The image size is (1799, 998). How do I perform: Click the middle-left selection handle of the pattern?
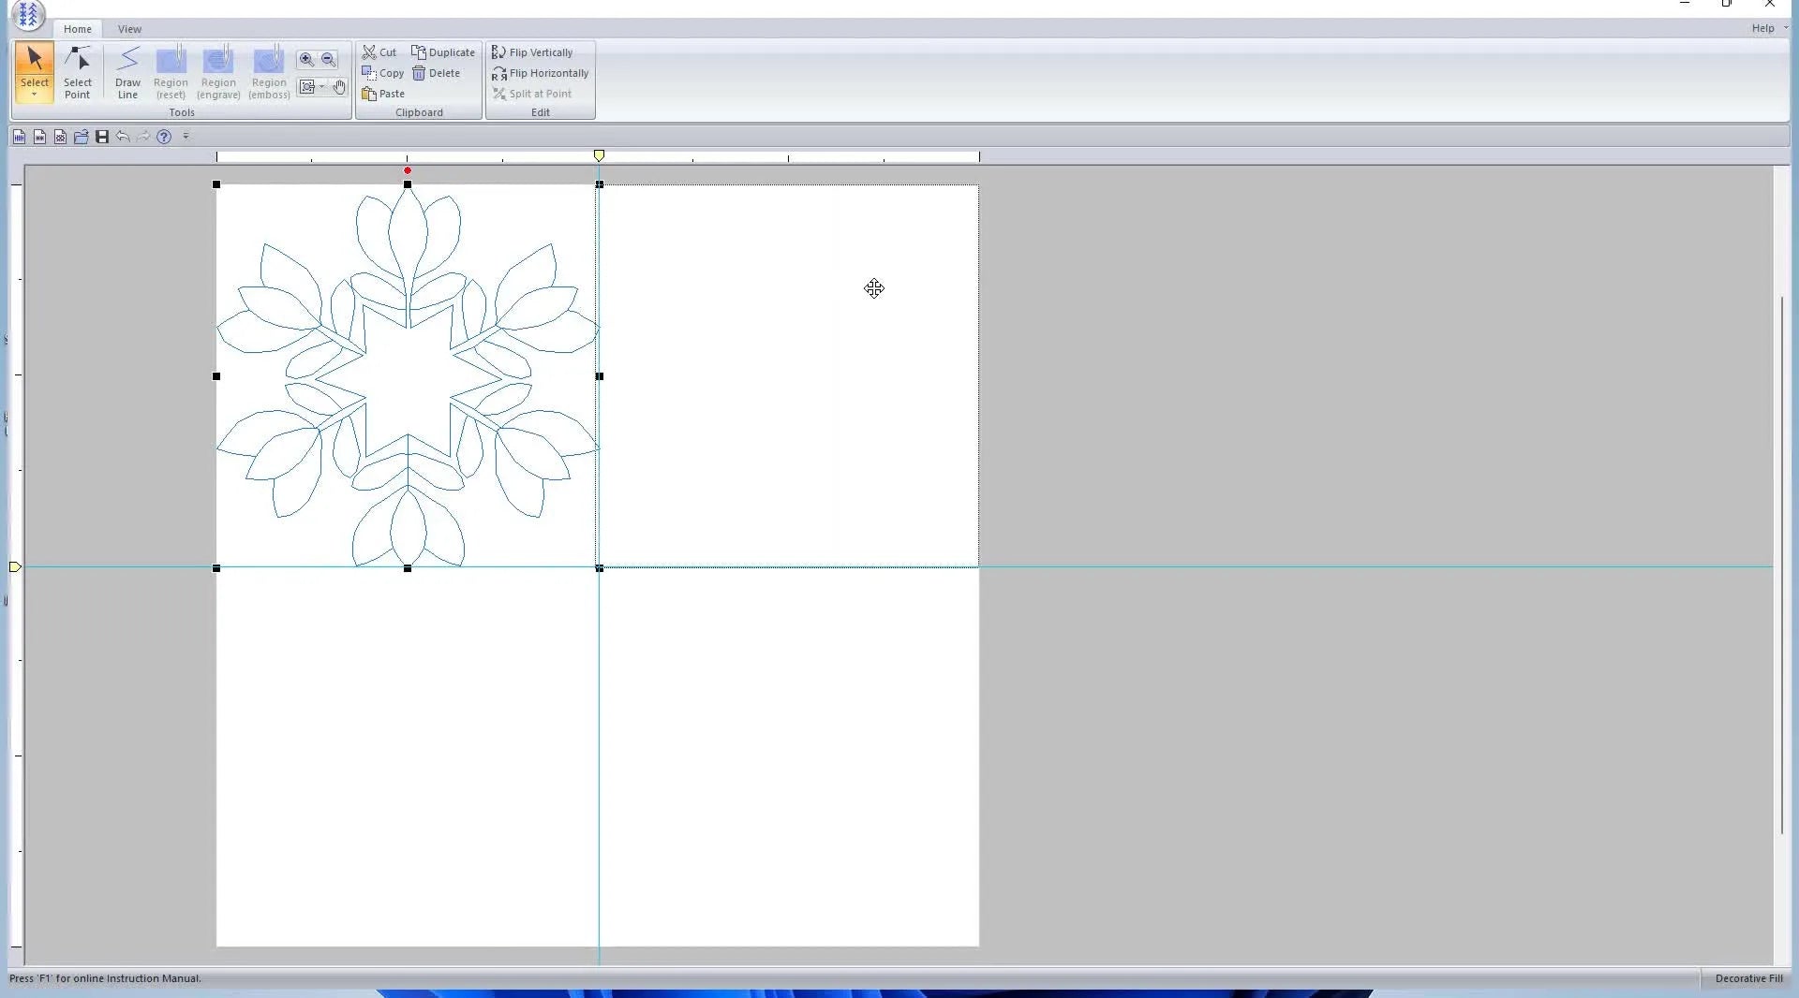point(216,376)
